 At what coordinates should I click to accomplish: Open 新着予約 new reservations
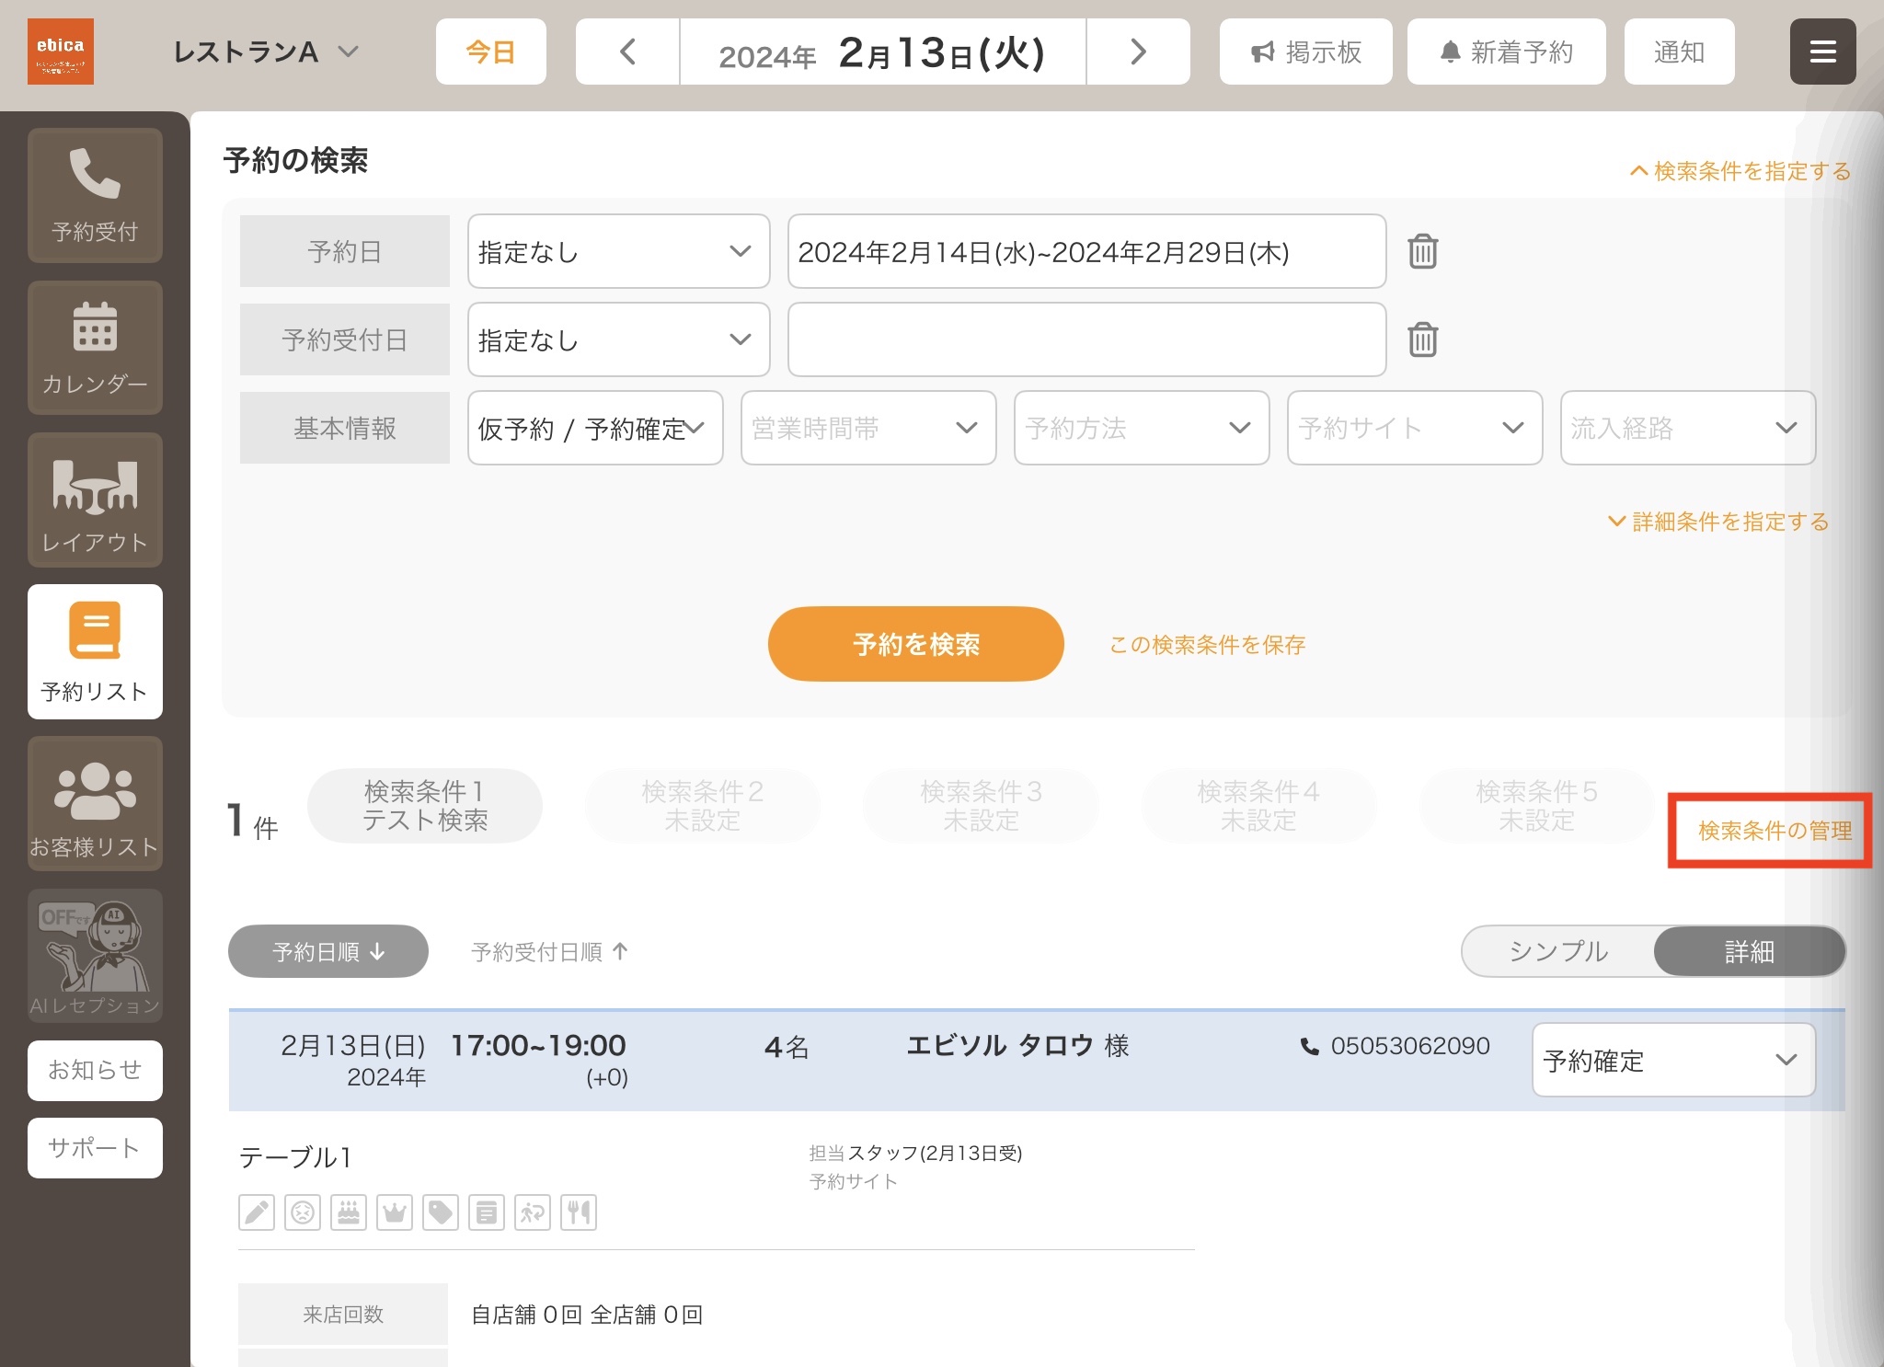click(1506, 52)
